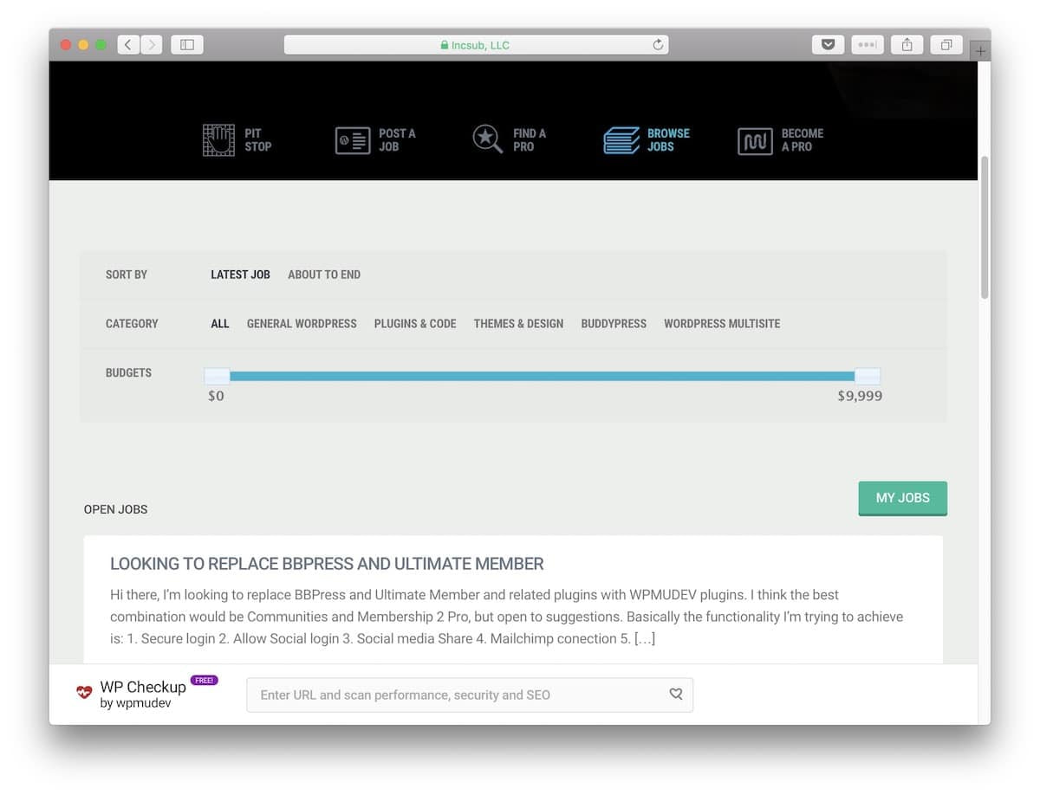Click the minimum budget slider handle
The height and width of the screenshot is (795, 1040).
pos(217,376)
